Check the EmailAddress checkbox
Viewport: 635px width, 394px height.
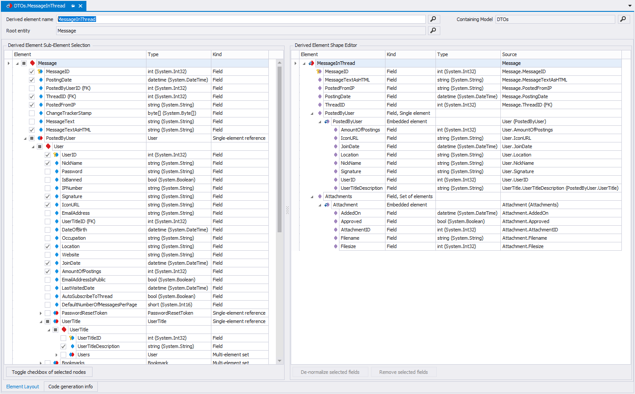48,213
